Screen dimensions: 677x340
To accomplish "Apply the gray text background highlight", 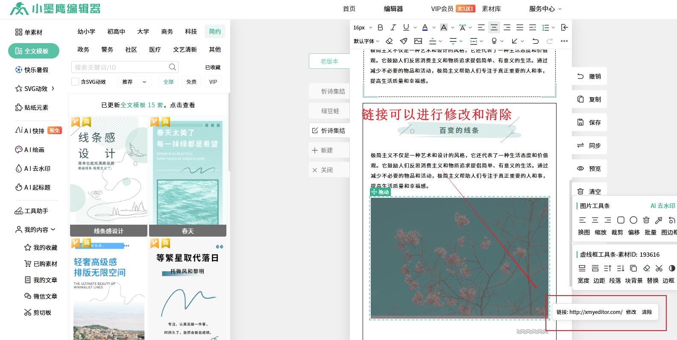I will click(x=444, y=27).
